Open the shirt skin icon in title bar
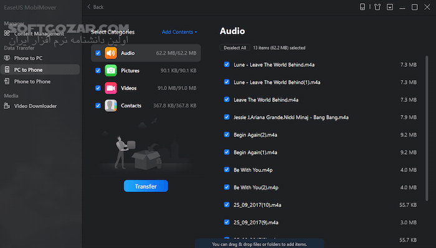 point(377,7)
